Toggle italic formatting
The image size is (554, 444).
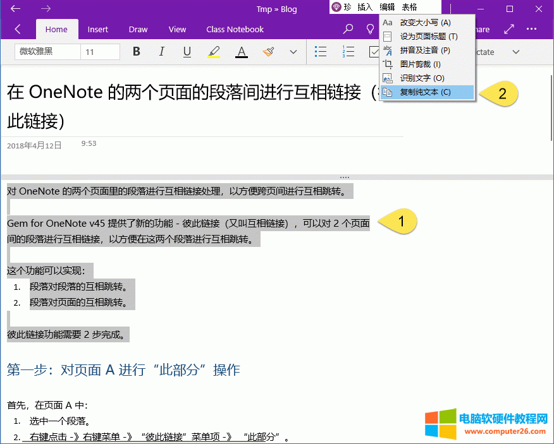click(162, 52)
